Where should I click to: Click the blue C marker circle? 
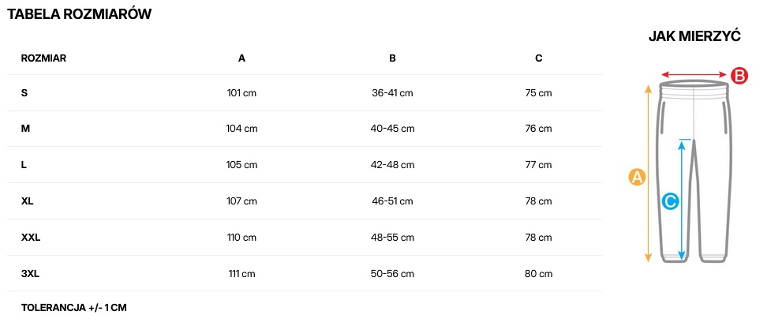tap(670, 201)
